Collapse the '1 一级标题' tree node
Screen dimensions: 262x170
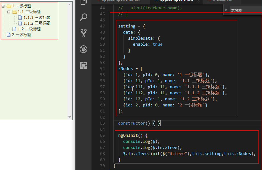click(3, 6)
